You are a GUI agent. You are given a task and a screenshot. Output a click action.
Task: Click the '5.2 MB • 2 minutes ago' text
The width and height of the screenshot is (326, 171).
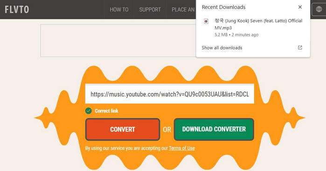click(x=236, y=35)
